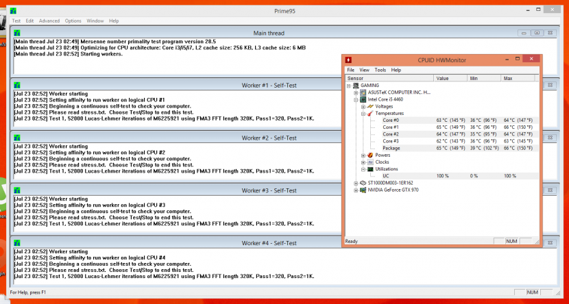Click the Temperatures thermometer icon
The width and height of the screenshot is (569, 304).
pyautogui.click(x=370, y=114)
